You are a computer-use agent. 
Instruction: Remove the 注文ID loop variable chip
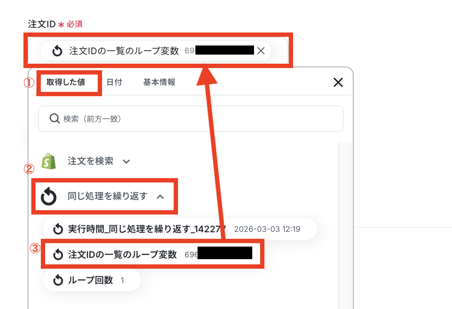[x=261, y=51]
